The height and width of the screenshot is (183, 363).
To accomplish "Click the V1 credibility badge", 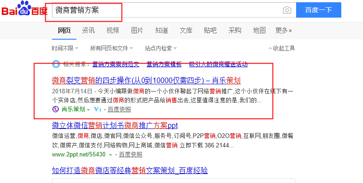I will (x=98, y=110).
